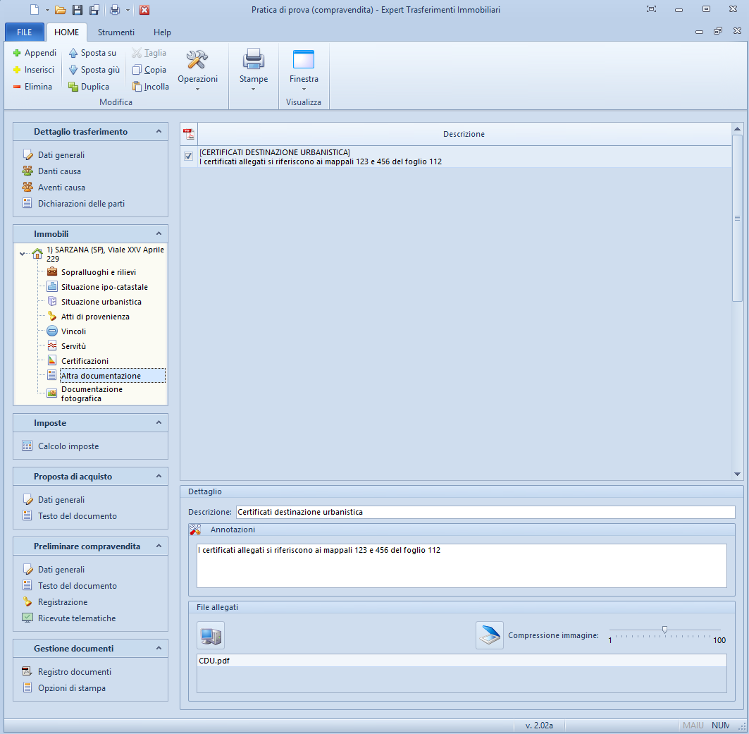
Task: Collapse the SARZANA property tree node
Action: click(x=23, y=254)
